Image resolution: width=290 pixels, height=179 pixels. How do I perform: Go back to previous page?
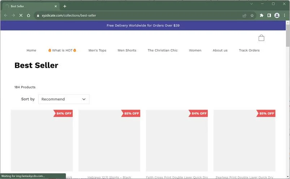pos(6,15)
